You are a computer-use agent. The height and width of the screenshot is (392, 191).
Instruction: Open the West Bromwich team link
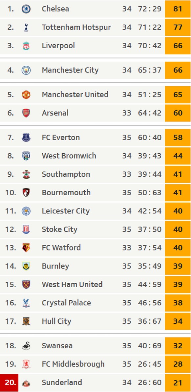(x=69, y=156)
